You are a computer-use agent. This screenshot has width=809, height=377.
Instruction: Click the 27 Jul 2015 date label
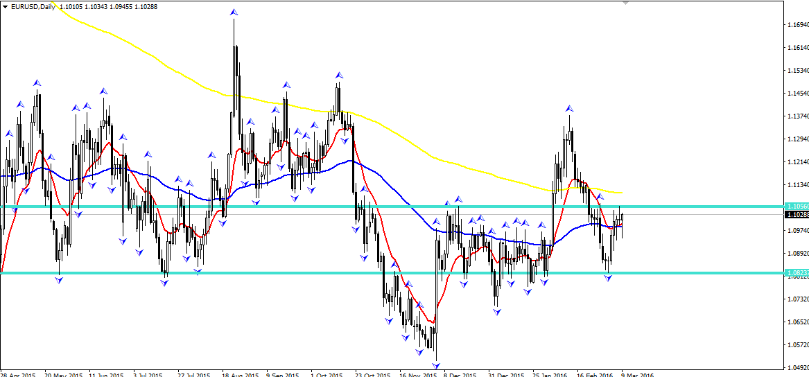[x=193, y=375]
